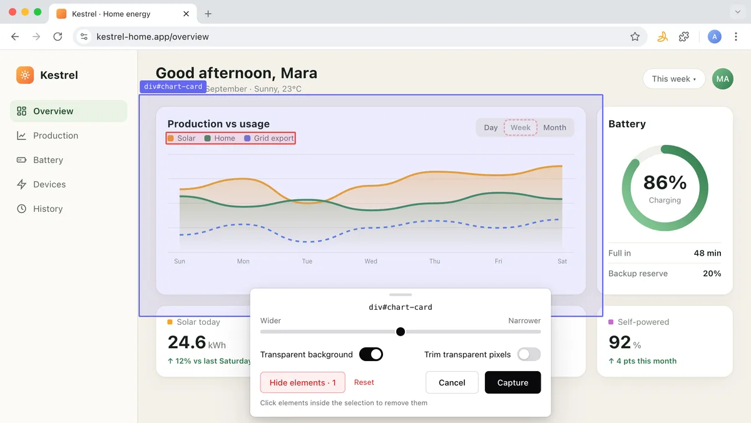
Task: Open the History clock icon
Action: (x=22, y=209)
